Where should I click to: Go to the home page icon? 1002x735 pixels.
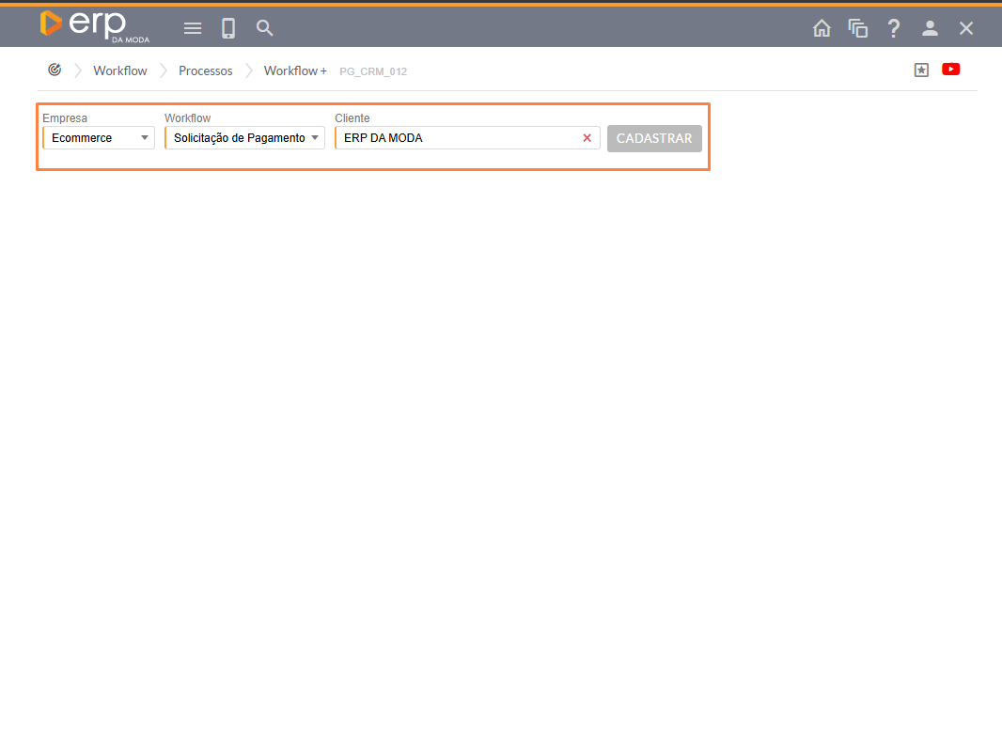click(x=822, y=28)
